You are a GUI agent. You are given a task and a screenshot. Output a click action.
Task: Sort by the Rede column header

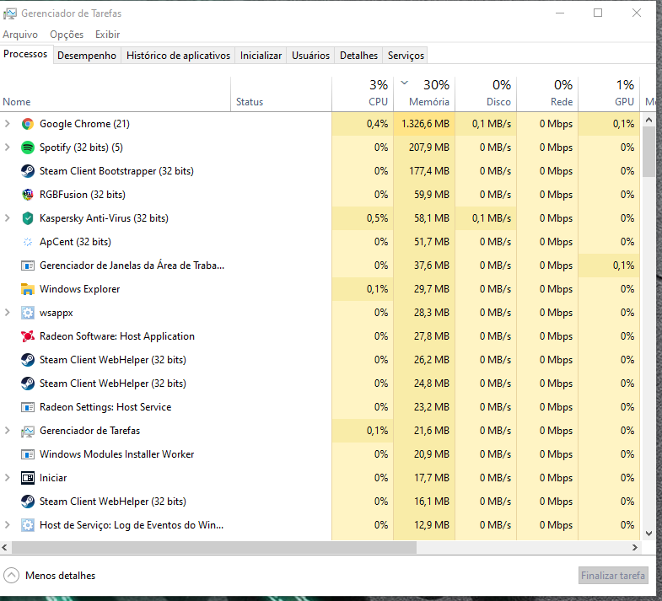547,94
